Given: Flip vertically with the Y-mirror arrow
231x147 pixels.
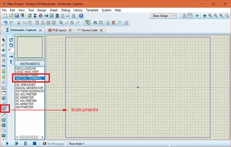Looking at the screenshot, I should (11, 62).
